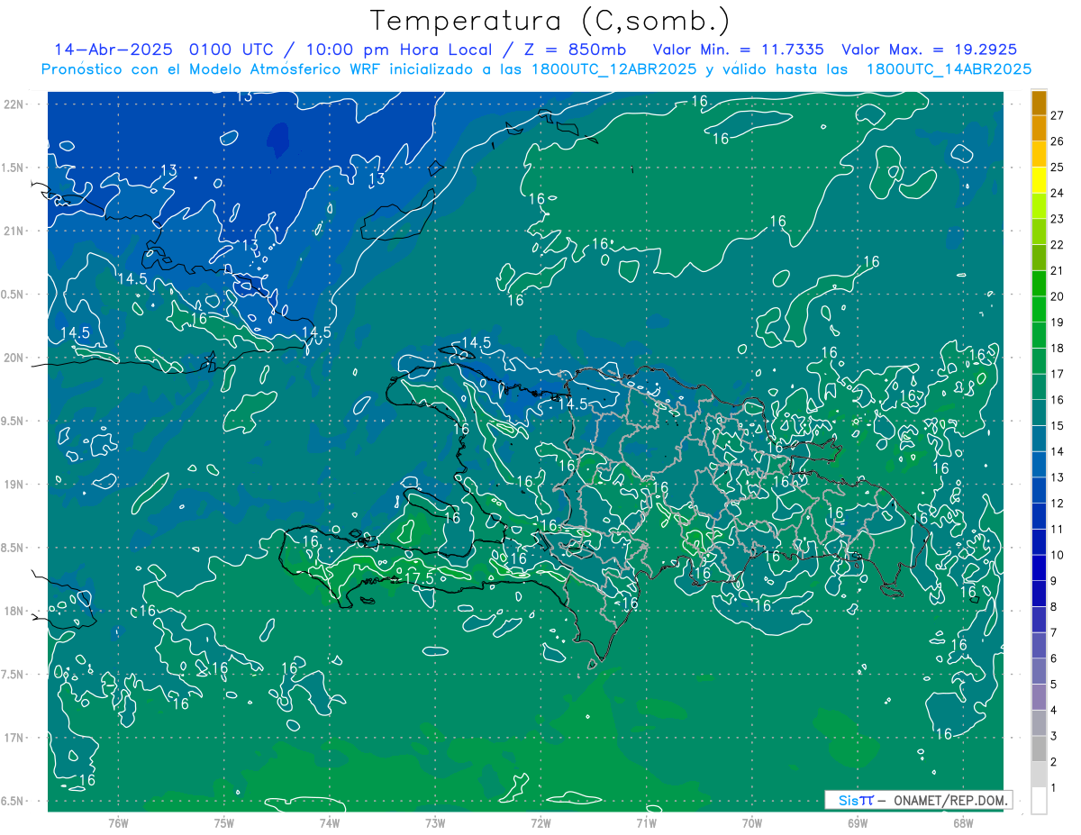Image resolution: width=1081 pixels, height=835 pixels.
Task: Click the 75W longitude axis label
Action: 223,823
